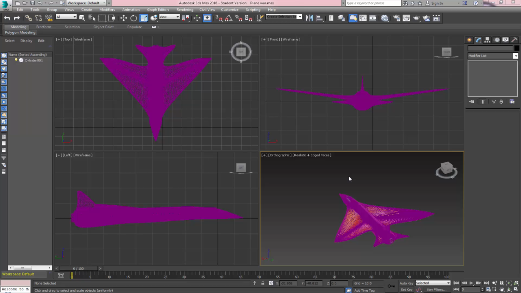Click the Play Animation button

(471, 283)
